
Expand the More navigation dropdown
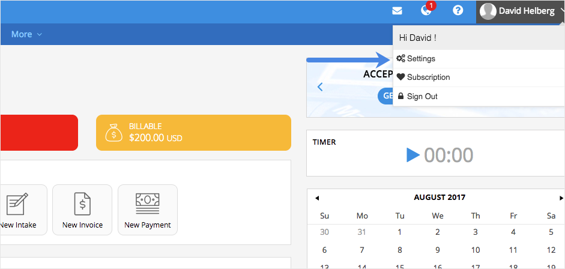[x=26, y=34]
